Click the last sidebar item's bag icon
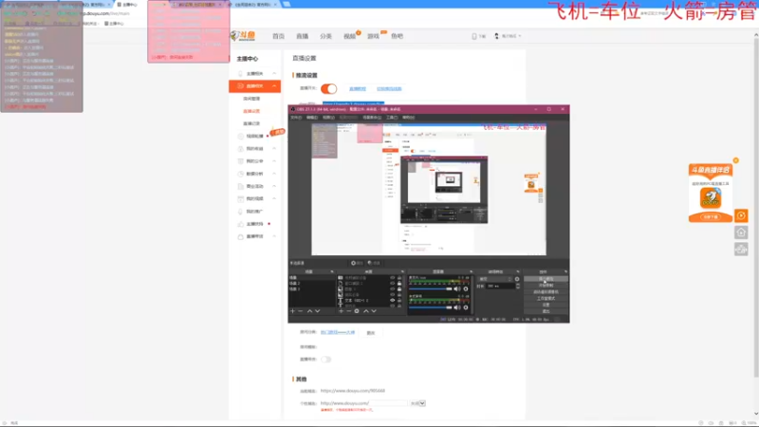The height and width of the screenshot is (427, 759). (241, 236)
